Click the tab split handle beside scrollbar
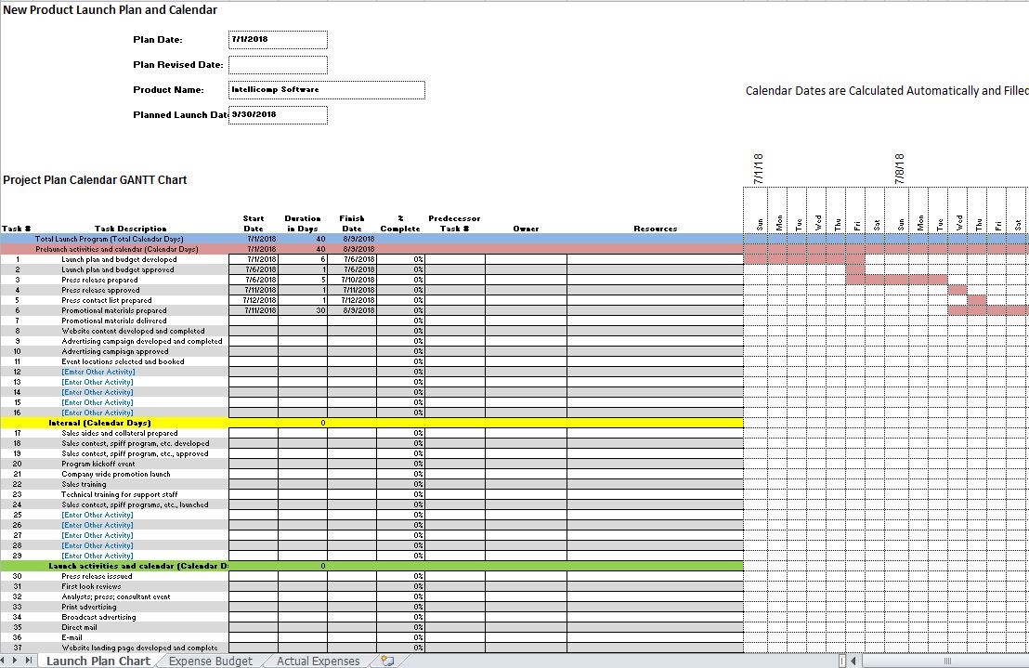 coord(842,661)
